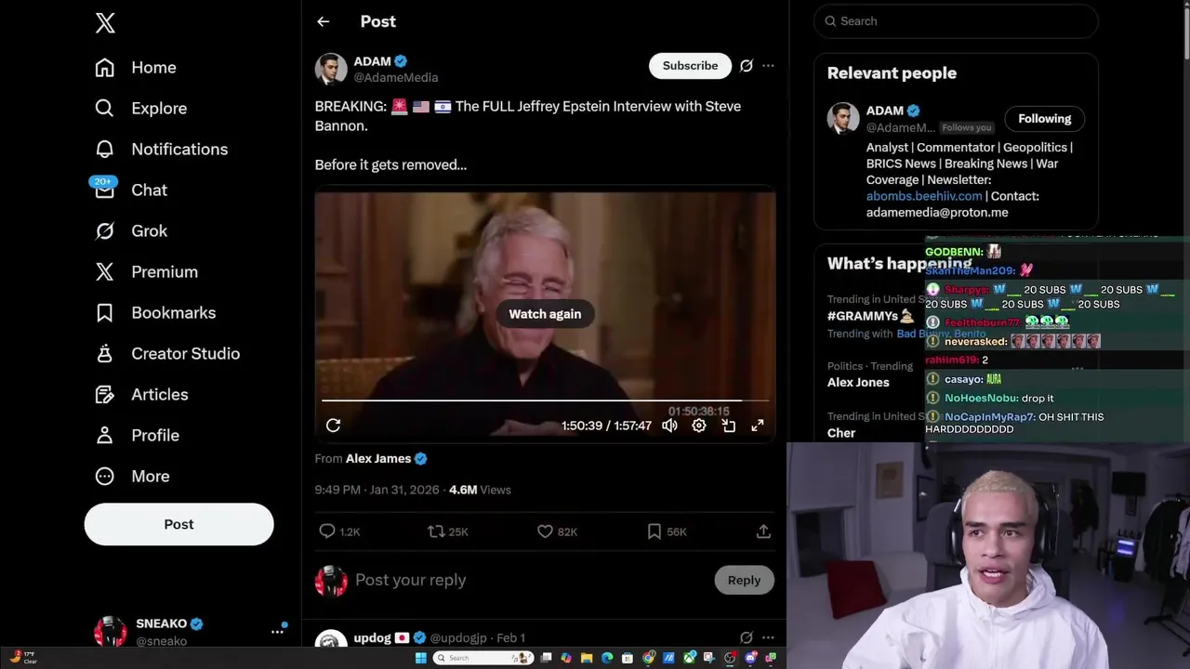Open Chat in the sidebar
This screenshot has width=1190, height=669.
pyautogui.click(x=131, y=190)
